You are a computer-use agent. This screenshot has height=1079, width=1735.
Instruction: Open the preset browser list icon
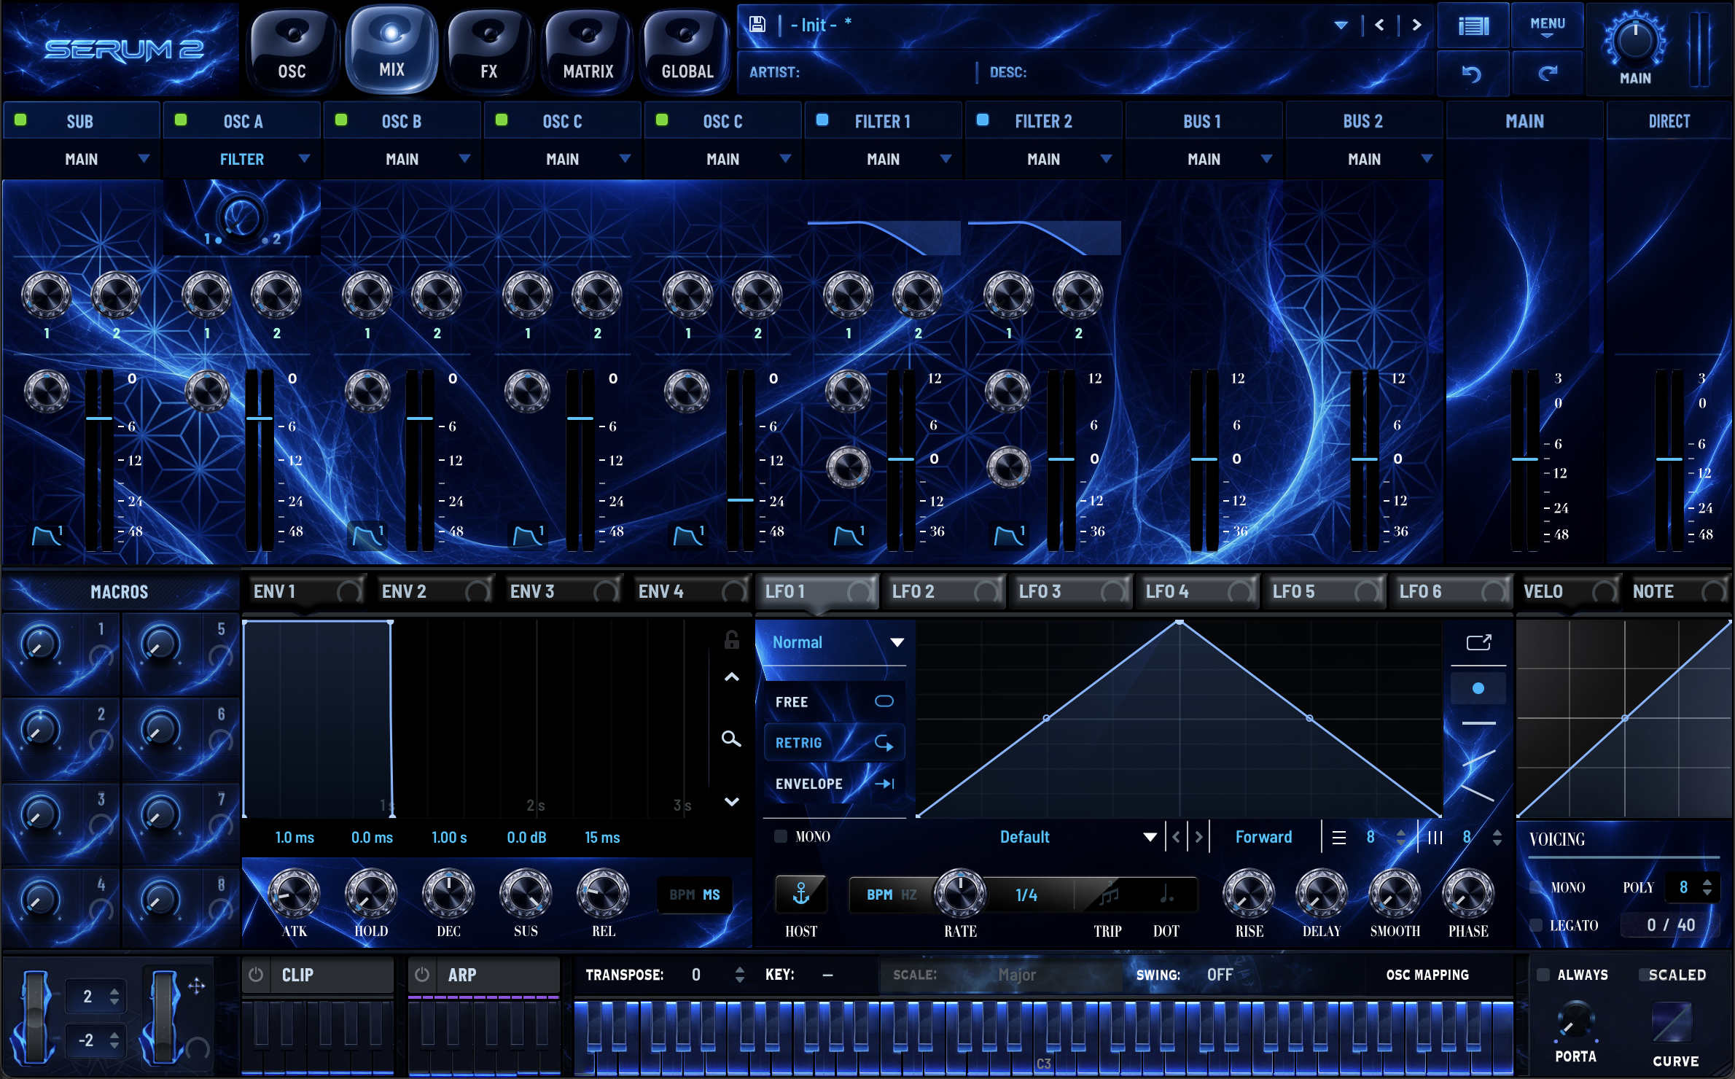[1473, 26]
